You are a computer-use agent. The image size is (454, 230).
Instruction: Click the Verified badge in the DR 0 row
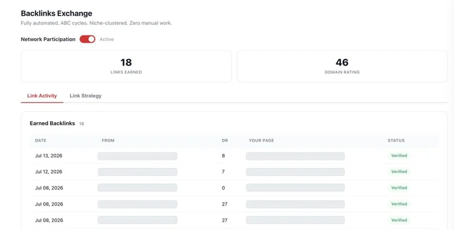399,188
